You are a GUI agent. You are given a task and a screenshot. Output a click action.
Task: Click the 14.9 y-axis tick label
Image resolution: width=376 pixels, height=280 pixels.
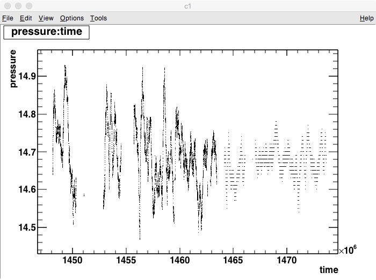[x=26, y=76]
